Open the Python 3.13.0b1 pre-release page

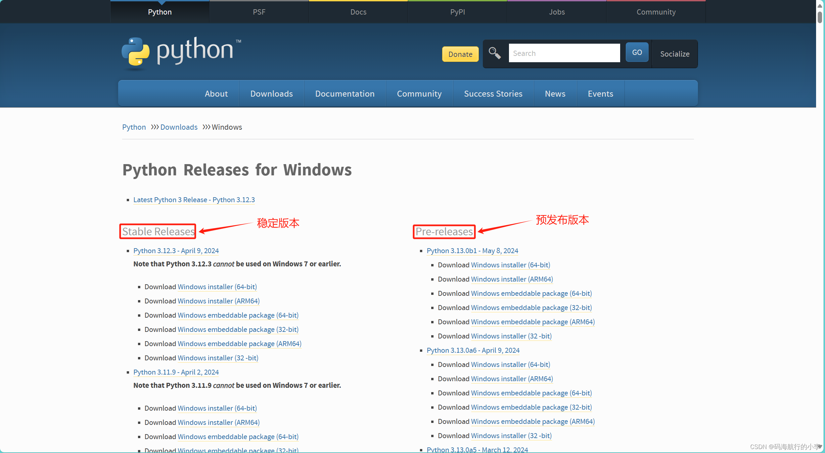click(472, 251)
